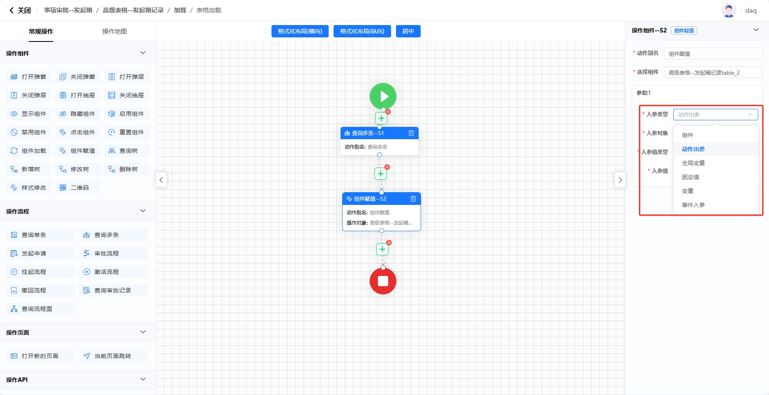Screen dimensions: 769x395
Task: Add a step below the start node
Action: [381, 118]
